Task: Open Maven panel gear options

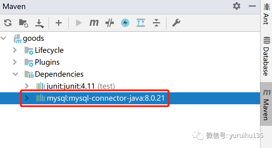Action: point(237,6)
